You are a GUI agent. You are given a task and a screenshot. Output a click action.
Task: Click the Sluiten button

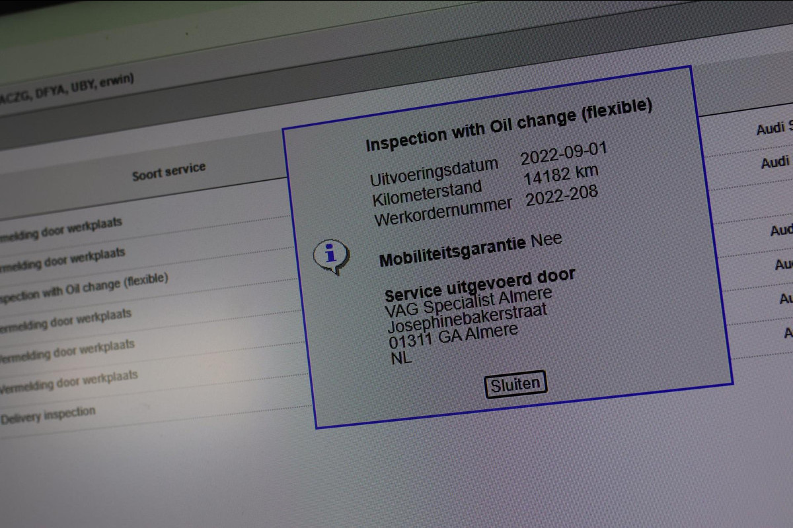click(515, 384)
